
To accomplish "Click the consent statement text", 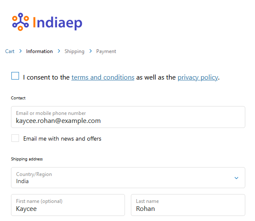I will pyautogui.click(x=46, y=77).
